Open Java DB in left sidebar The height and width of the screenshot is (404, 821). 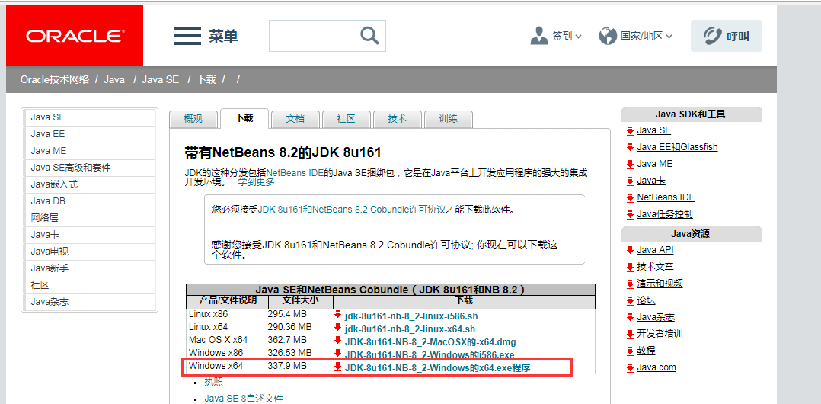(90, 201)
